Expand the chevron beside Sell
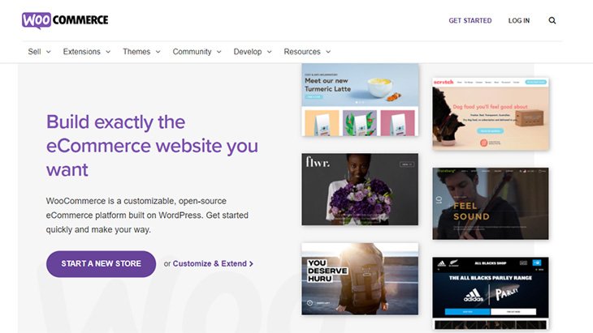Screen dimensions: 593x333 click(49, 52)
